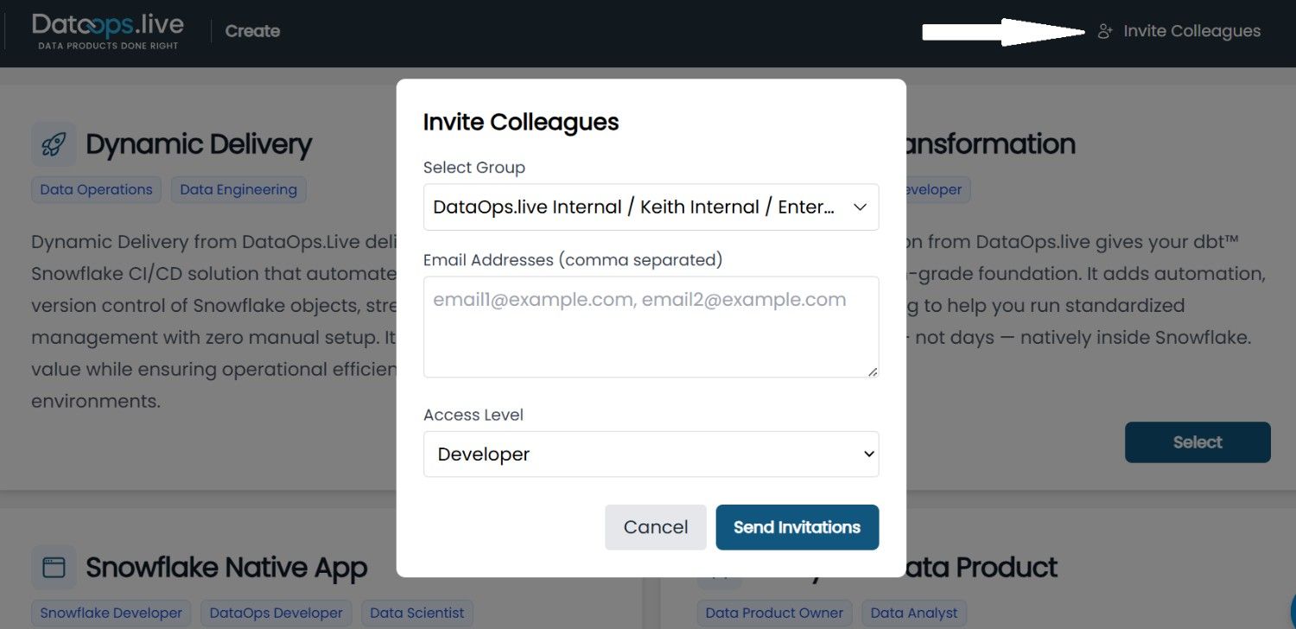The height and width of the screenshot is (629, 1296).
Task: Select the Data Engineering tag
Action: pyautogui.click(x=238, y=190)
